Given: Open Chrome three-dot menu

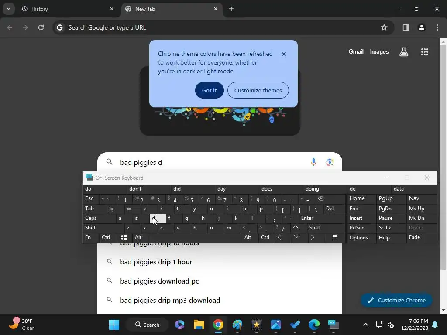Looking at the screenshot, I should click(437, 27).
